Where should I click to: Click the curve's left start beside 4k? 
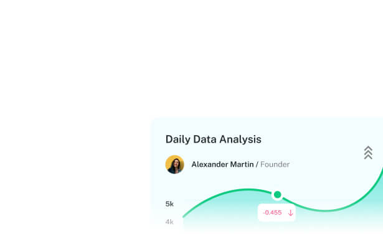click(x=185, y=217)
